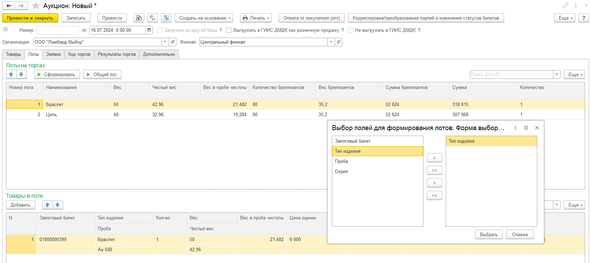Open the Дополнительно tab
This screenshot has height=263, width=590.
click(x=159, y=54)
